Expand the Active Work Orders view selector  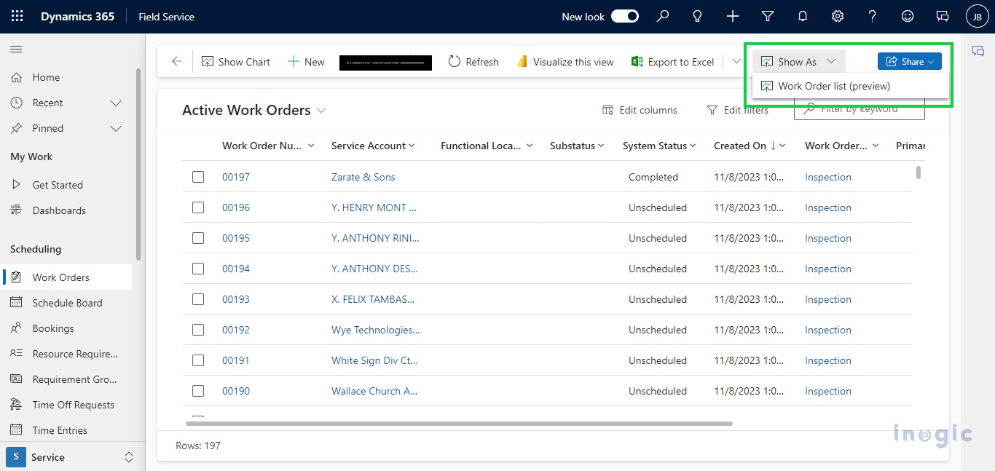321,110
